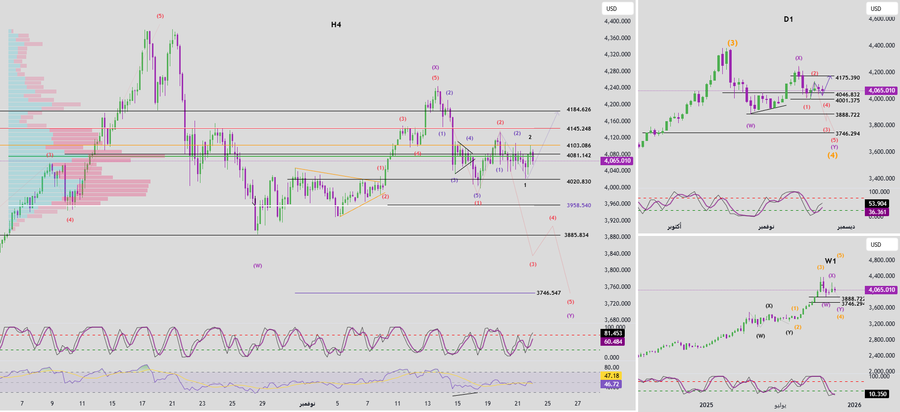This screenshot has height=412, width=900.
Task: Click the blue 3958.540 level label
Action: [579, 205]
